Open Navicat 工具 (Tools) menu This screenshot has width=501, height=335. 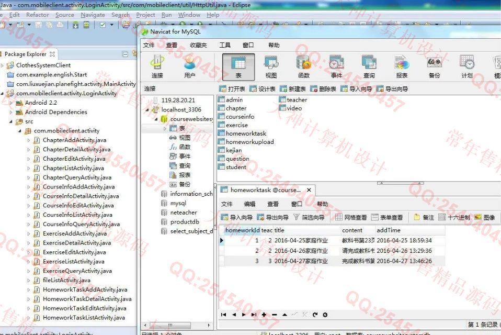pos(225,45)
